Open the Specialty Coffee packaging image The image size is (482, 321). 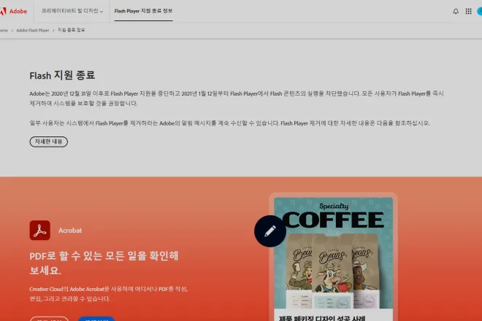(x=334, y=253)
